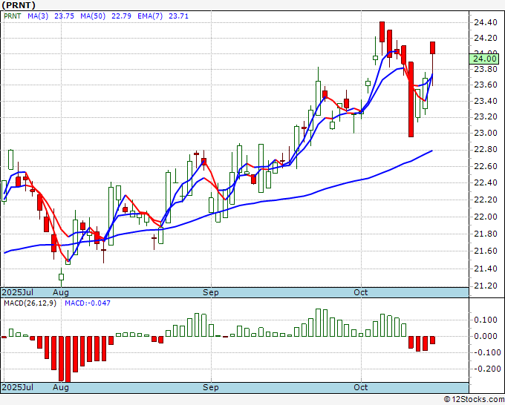
Task: Click the 23.40 price axis label
Action: (486, 102)
